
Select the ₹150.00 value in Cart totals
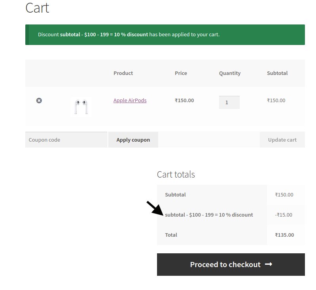click(284, 195)
